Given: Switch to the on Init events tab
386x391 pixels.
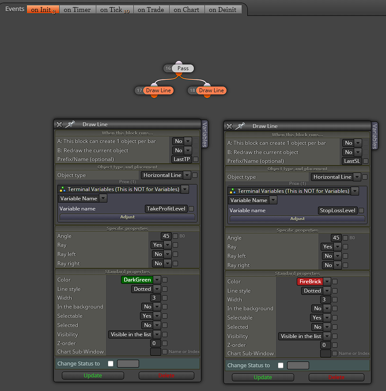Looking at the screenshot, I should pyautogui.click(x=43, y=9).
